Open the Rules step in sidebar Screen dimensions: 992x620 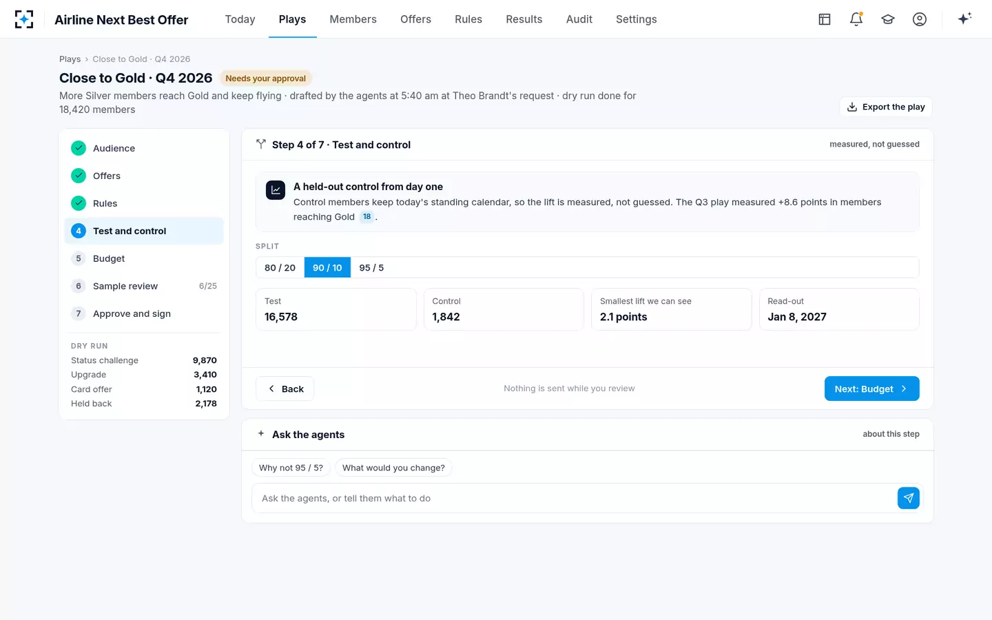pos(144,203)
